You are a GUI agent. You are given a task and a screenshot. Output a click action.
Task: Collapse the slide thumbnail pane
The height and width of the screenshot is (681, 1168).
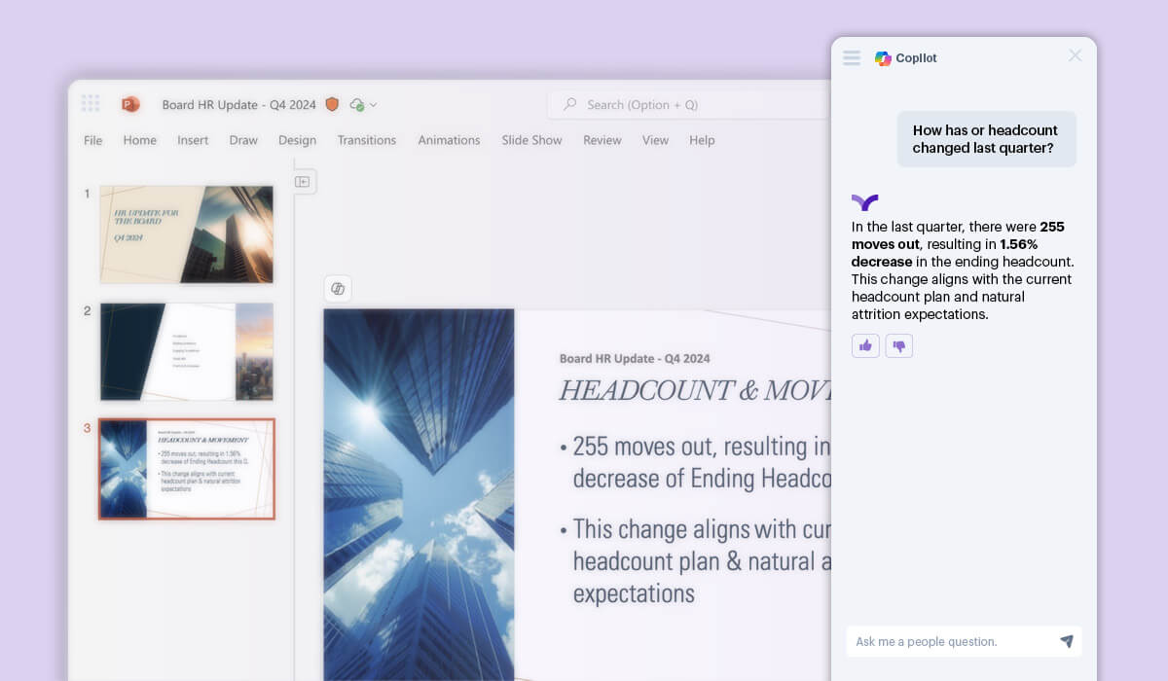tap(303, 181)
